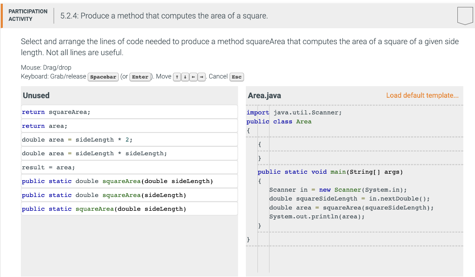Viewport: 475px width, 277px height.
Task: Click the Esc key hint
Action: [237, 77]
